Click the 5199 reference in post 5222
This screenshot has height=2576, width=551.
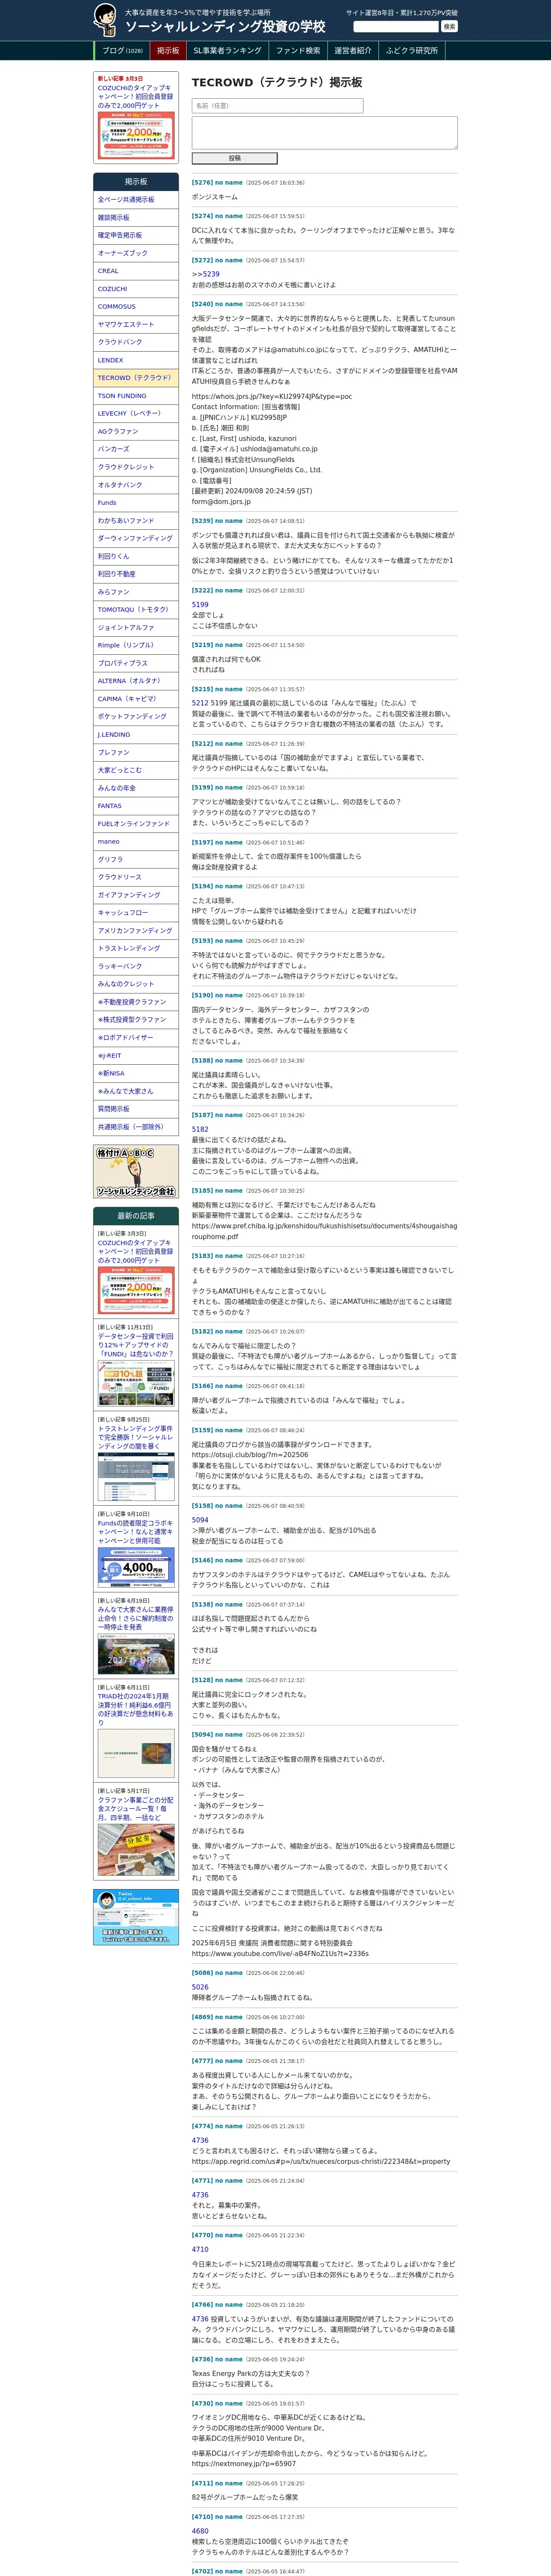[x=200, y=605]
